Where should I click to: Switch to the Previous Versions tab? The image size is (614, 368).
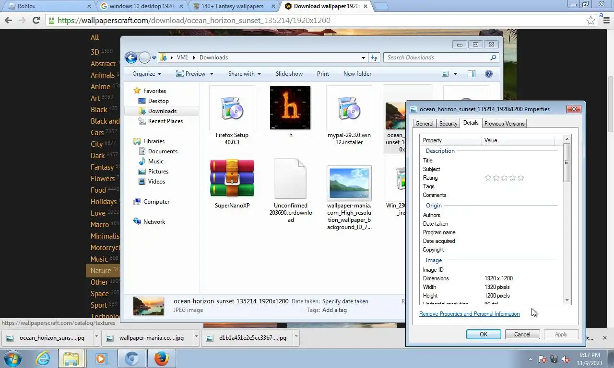(x=504, y=124)
